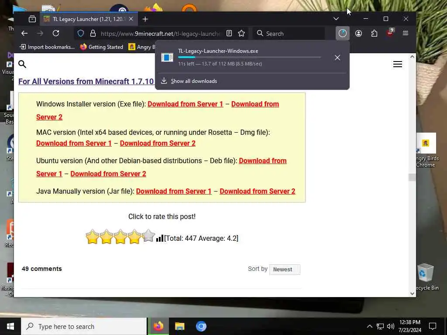Open the notification center icon
Screen dimensions: 447x335
tap(433, 326)
